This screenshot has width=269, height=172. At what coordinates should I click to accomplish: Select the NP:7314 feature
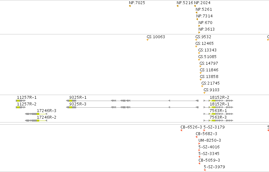point(204,16)
